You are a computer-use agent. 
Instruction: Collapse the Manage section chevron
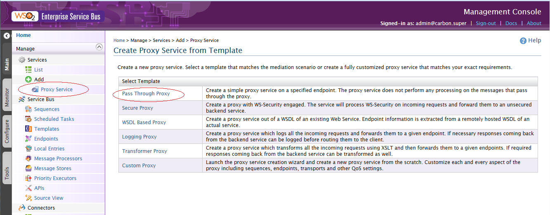(x=99, y=47)
